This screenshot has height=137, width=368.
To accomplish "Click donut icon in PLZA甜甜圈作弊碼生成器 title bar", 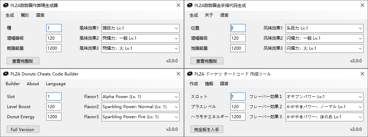I will (6, 6).
